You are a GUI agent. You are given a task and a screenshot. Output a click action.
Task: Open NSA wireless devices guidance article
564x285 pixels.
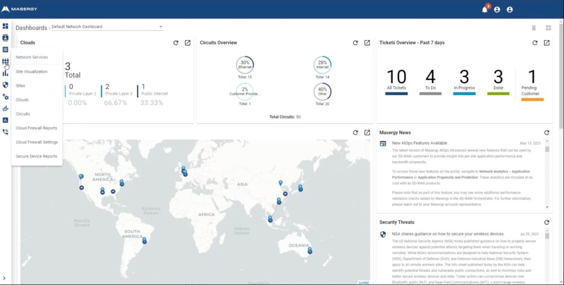click(448, 234)
